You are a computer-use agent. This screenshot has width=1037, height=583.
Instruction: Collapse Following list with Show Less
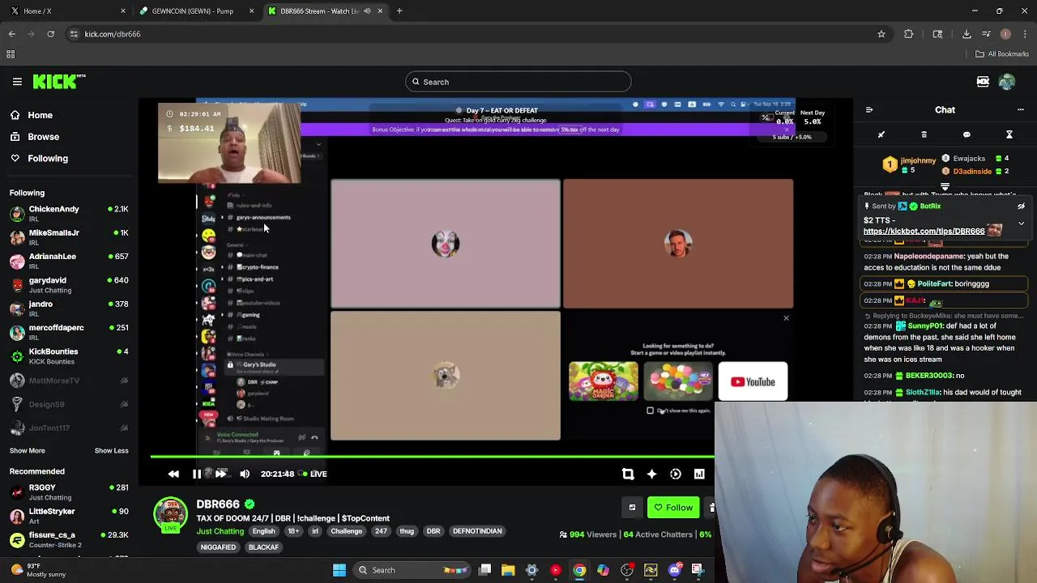[x=111, y=450]
